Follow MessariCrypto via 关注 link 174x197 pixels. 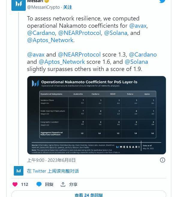click(x=67, y=7)
